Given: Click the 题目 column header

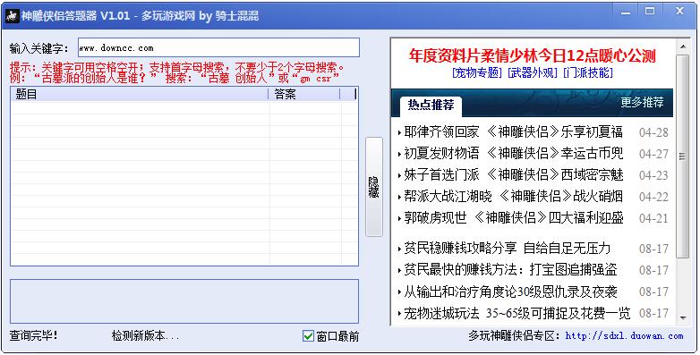Looking at the screenshot, I should coord(140,94).
